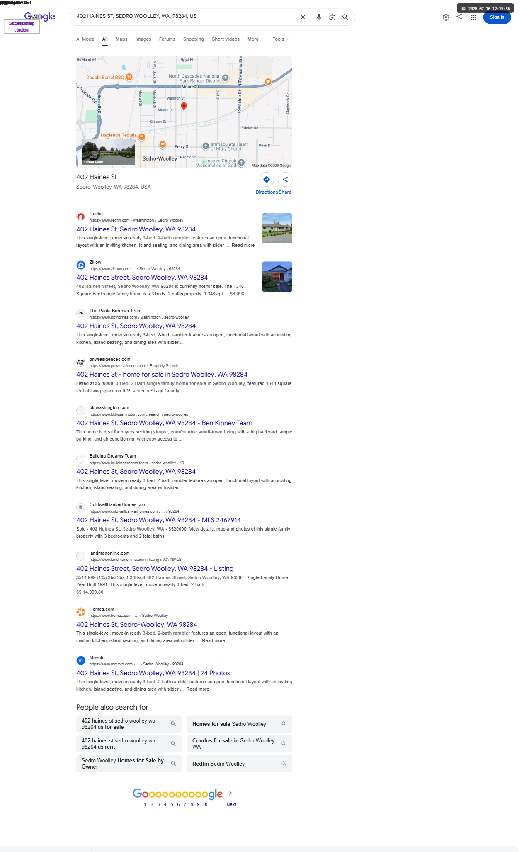Open Coldwell Banker MLS 2467914 result
The width and height of the screenshot is (524, 852).
[x=158, y=520]
